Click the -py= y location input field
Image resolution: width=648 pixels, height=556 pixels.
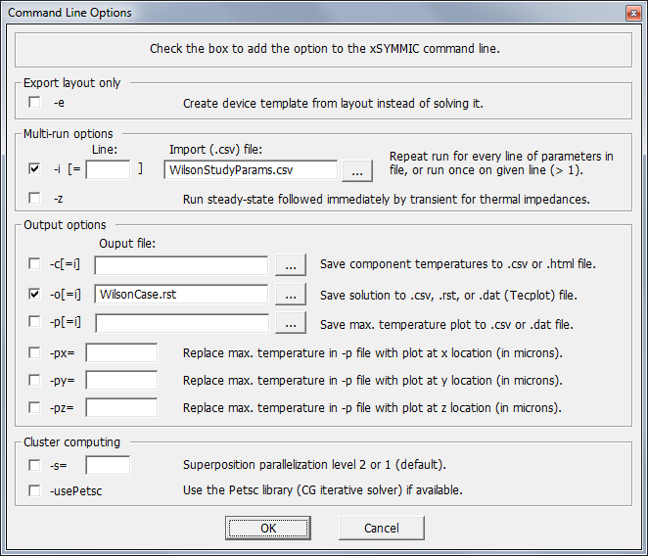pos(121,381)
